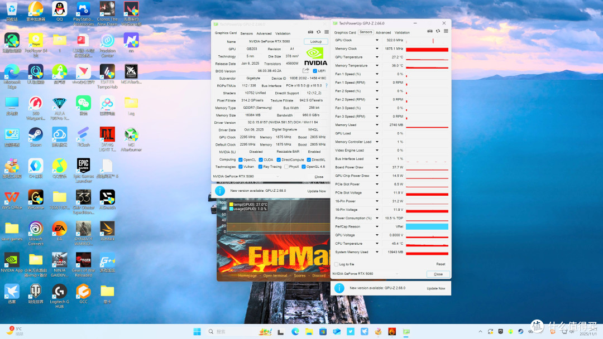Expand the GPU Clock sensor dropdown
Image resolution: width=603 pixels, height=339 pixels.
(377, 40)
